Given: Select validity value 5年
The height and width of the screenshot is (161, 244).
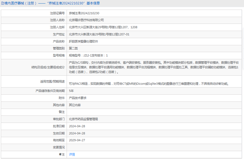Looking at the screenshot, I should (x=71, y=91).
